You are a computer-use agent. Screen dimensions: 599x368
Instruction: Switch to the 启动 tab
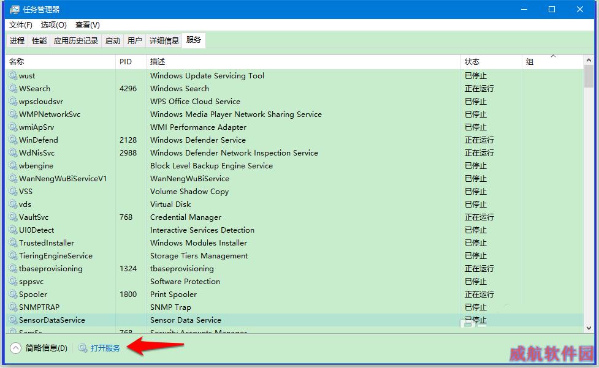(113, 40)
